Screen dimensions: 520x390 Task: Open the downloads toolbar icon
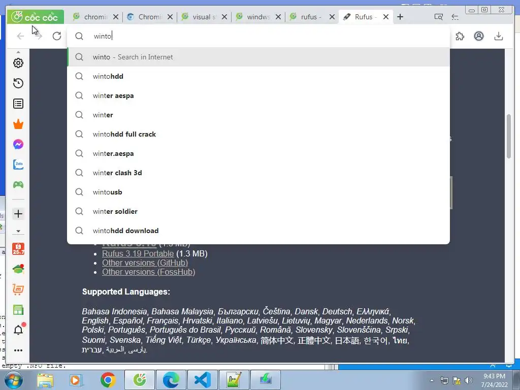point(499,36)
